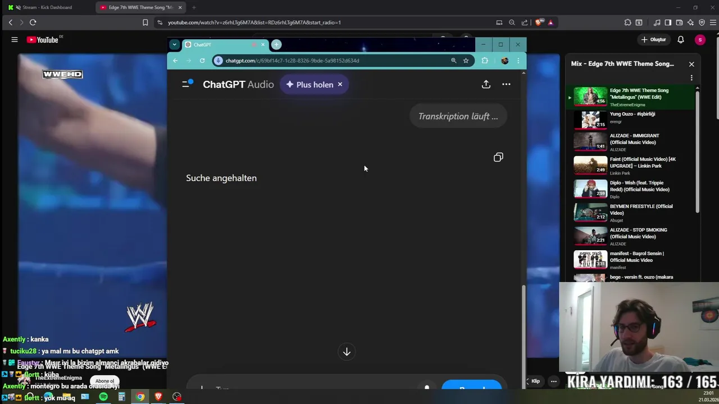
Task: Reload the YouTube page in Brave
Action: click(x=33, y=22)
